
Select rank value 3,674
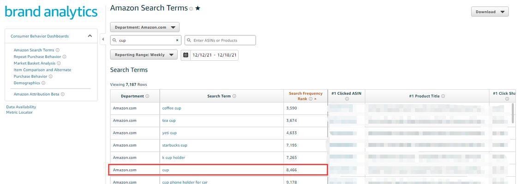292,121
